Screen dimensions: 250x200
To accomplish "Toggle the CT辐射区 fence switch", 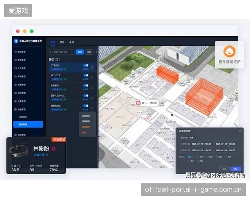I will (x=86, y=65).
